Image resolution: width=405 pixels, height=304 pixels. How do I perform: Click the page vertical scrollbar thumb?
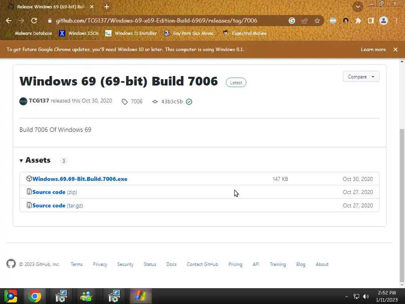pos(402,205)
